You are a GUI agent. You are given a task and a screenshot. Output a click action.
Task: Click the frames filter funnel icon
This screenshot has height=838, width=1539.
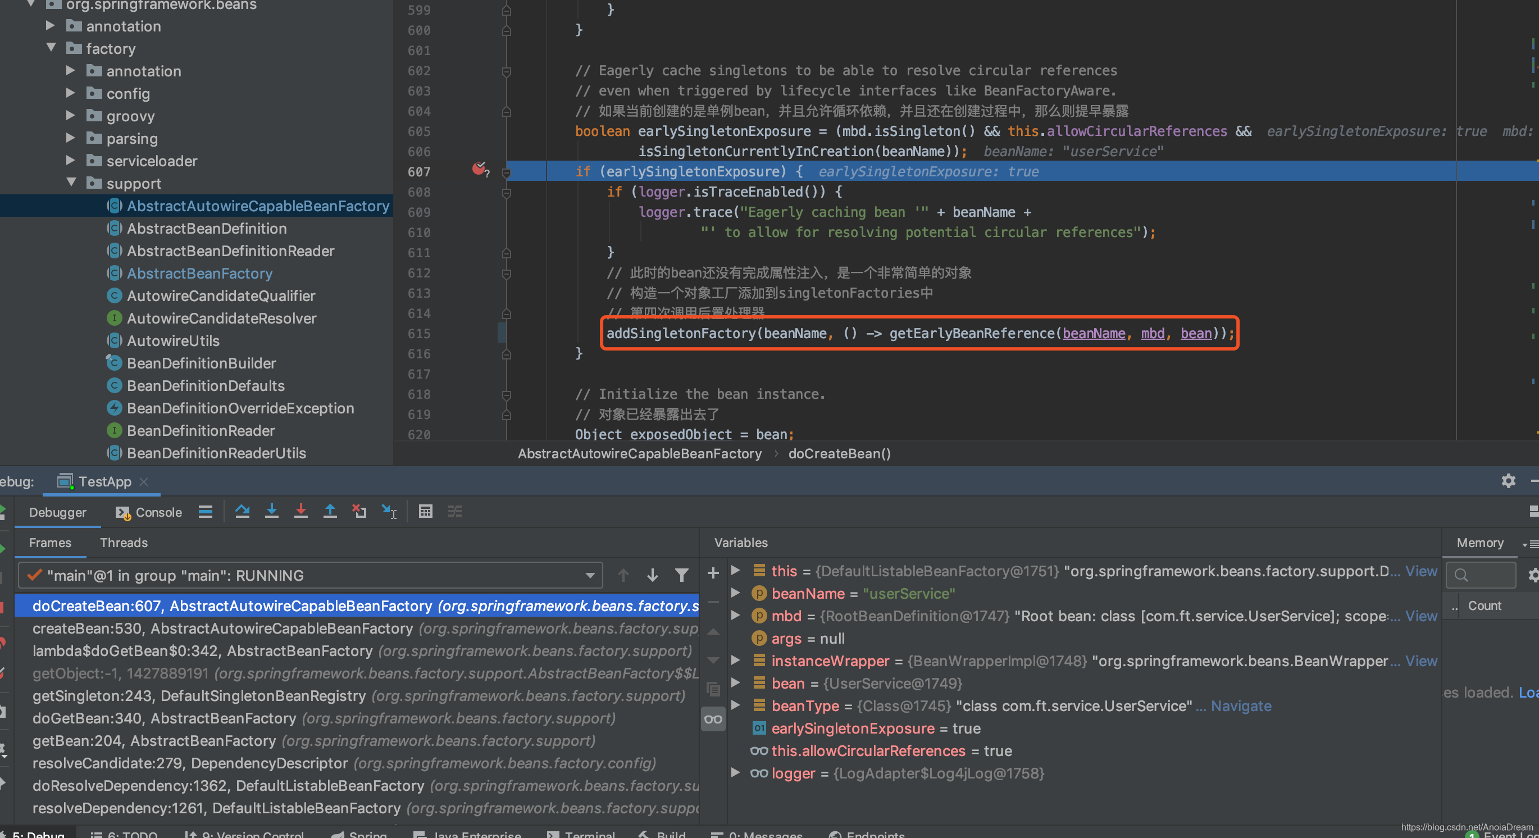point(682,575)
